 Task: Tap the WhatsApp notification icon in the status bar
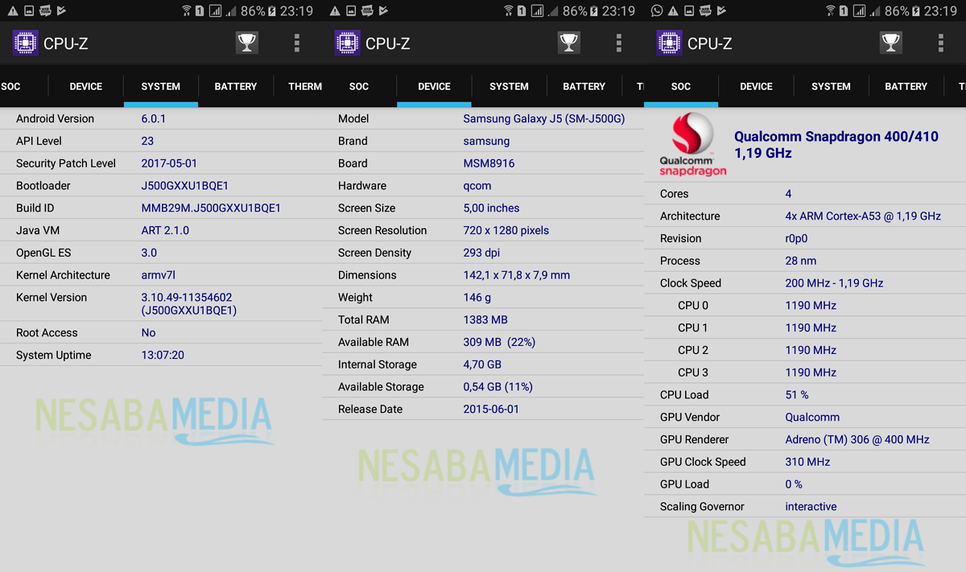(x=658, y=10)
